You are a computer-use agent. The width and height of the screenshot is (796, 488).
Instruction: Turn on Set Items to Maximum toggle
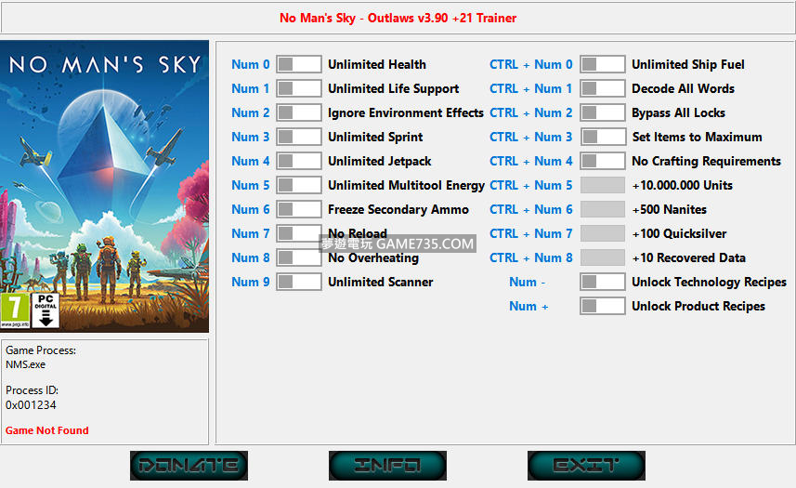[x=603, y=137]
